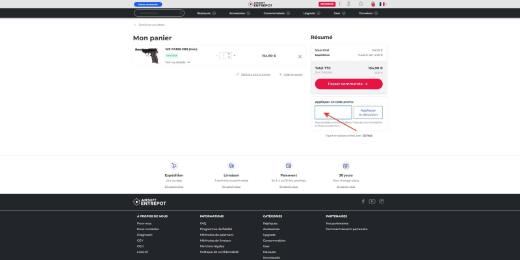Click En savoir plus under Paiement
The height and width of the screenshot is (260, 520).
pos(289,187)
